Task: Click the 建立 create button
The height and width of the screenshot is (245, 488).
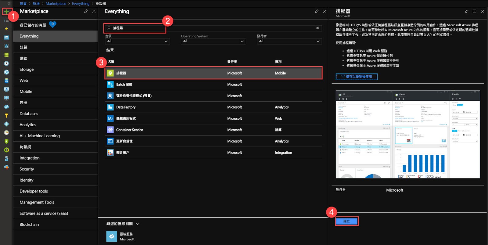Action: tap(346, 221)
